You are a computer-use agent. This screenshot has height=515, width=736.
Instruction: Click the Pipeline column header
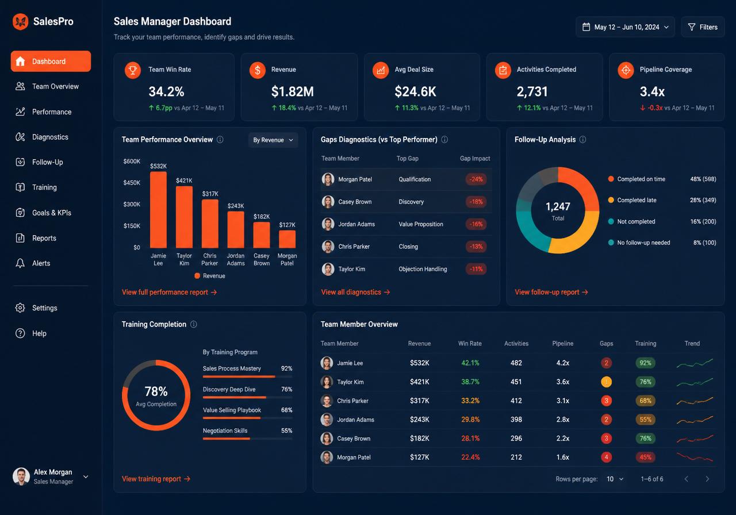pos(563,344)
